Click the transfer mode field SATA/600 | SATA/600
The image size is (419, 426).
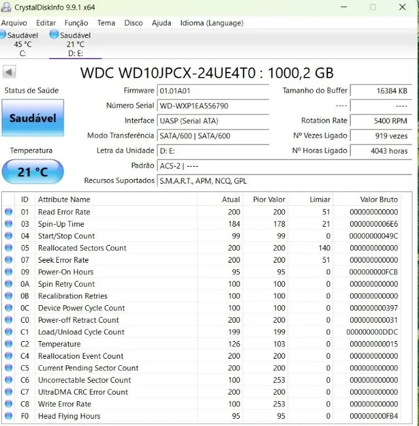tap(213, 135)
